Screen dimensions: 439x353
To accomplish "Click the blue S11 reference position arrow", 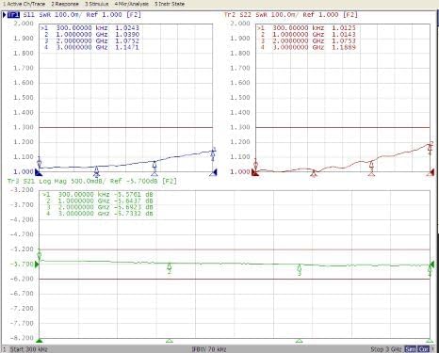I will (39, 172).
